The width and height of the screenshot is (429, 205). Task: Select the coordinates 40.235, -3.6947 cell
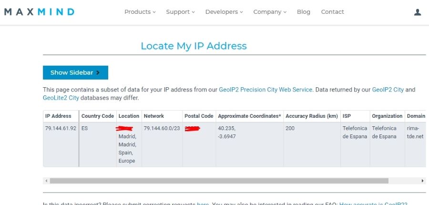click(x=249, y=144)
